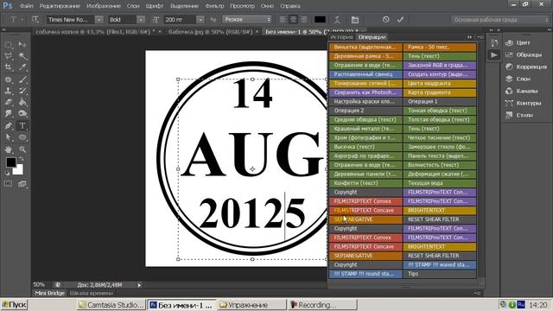The width and height of the screenshot is (553, 311).
Task: Edit zoom level field 50%
Action: (39, 285)
